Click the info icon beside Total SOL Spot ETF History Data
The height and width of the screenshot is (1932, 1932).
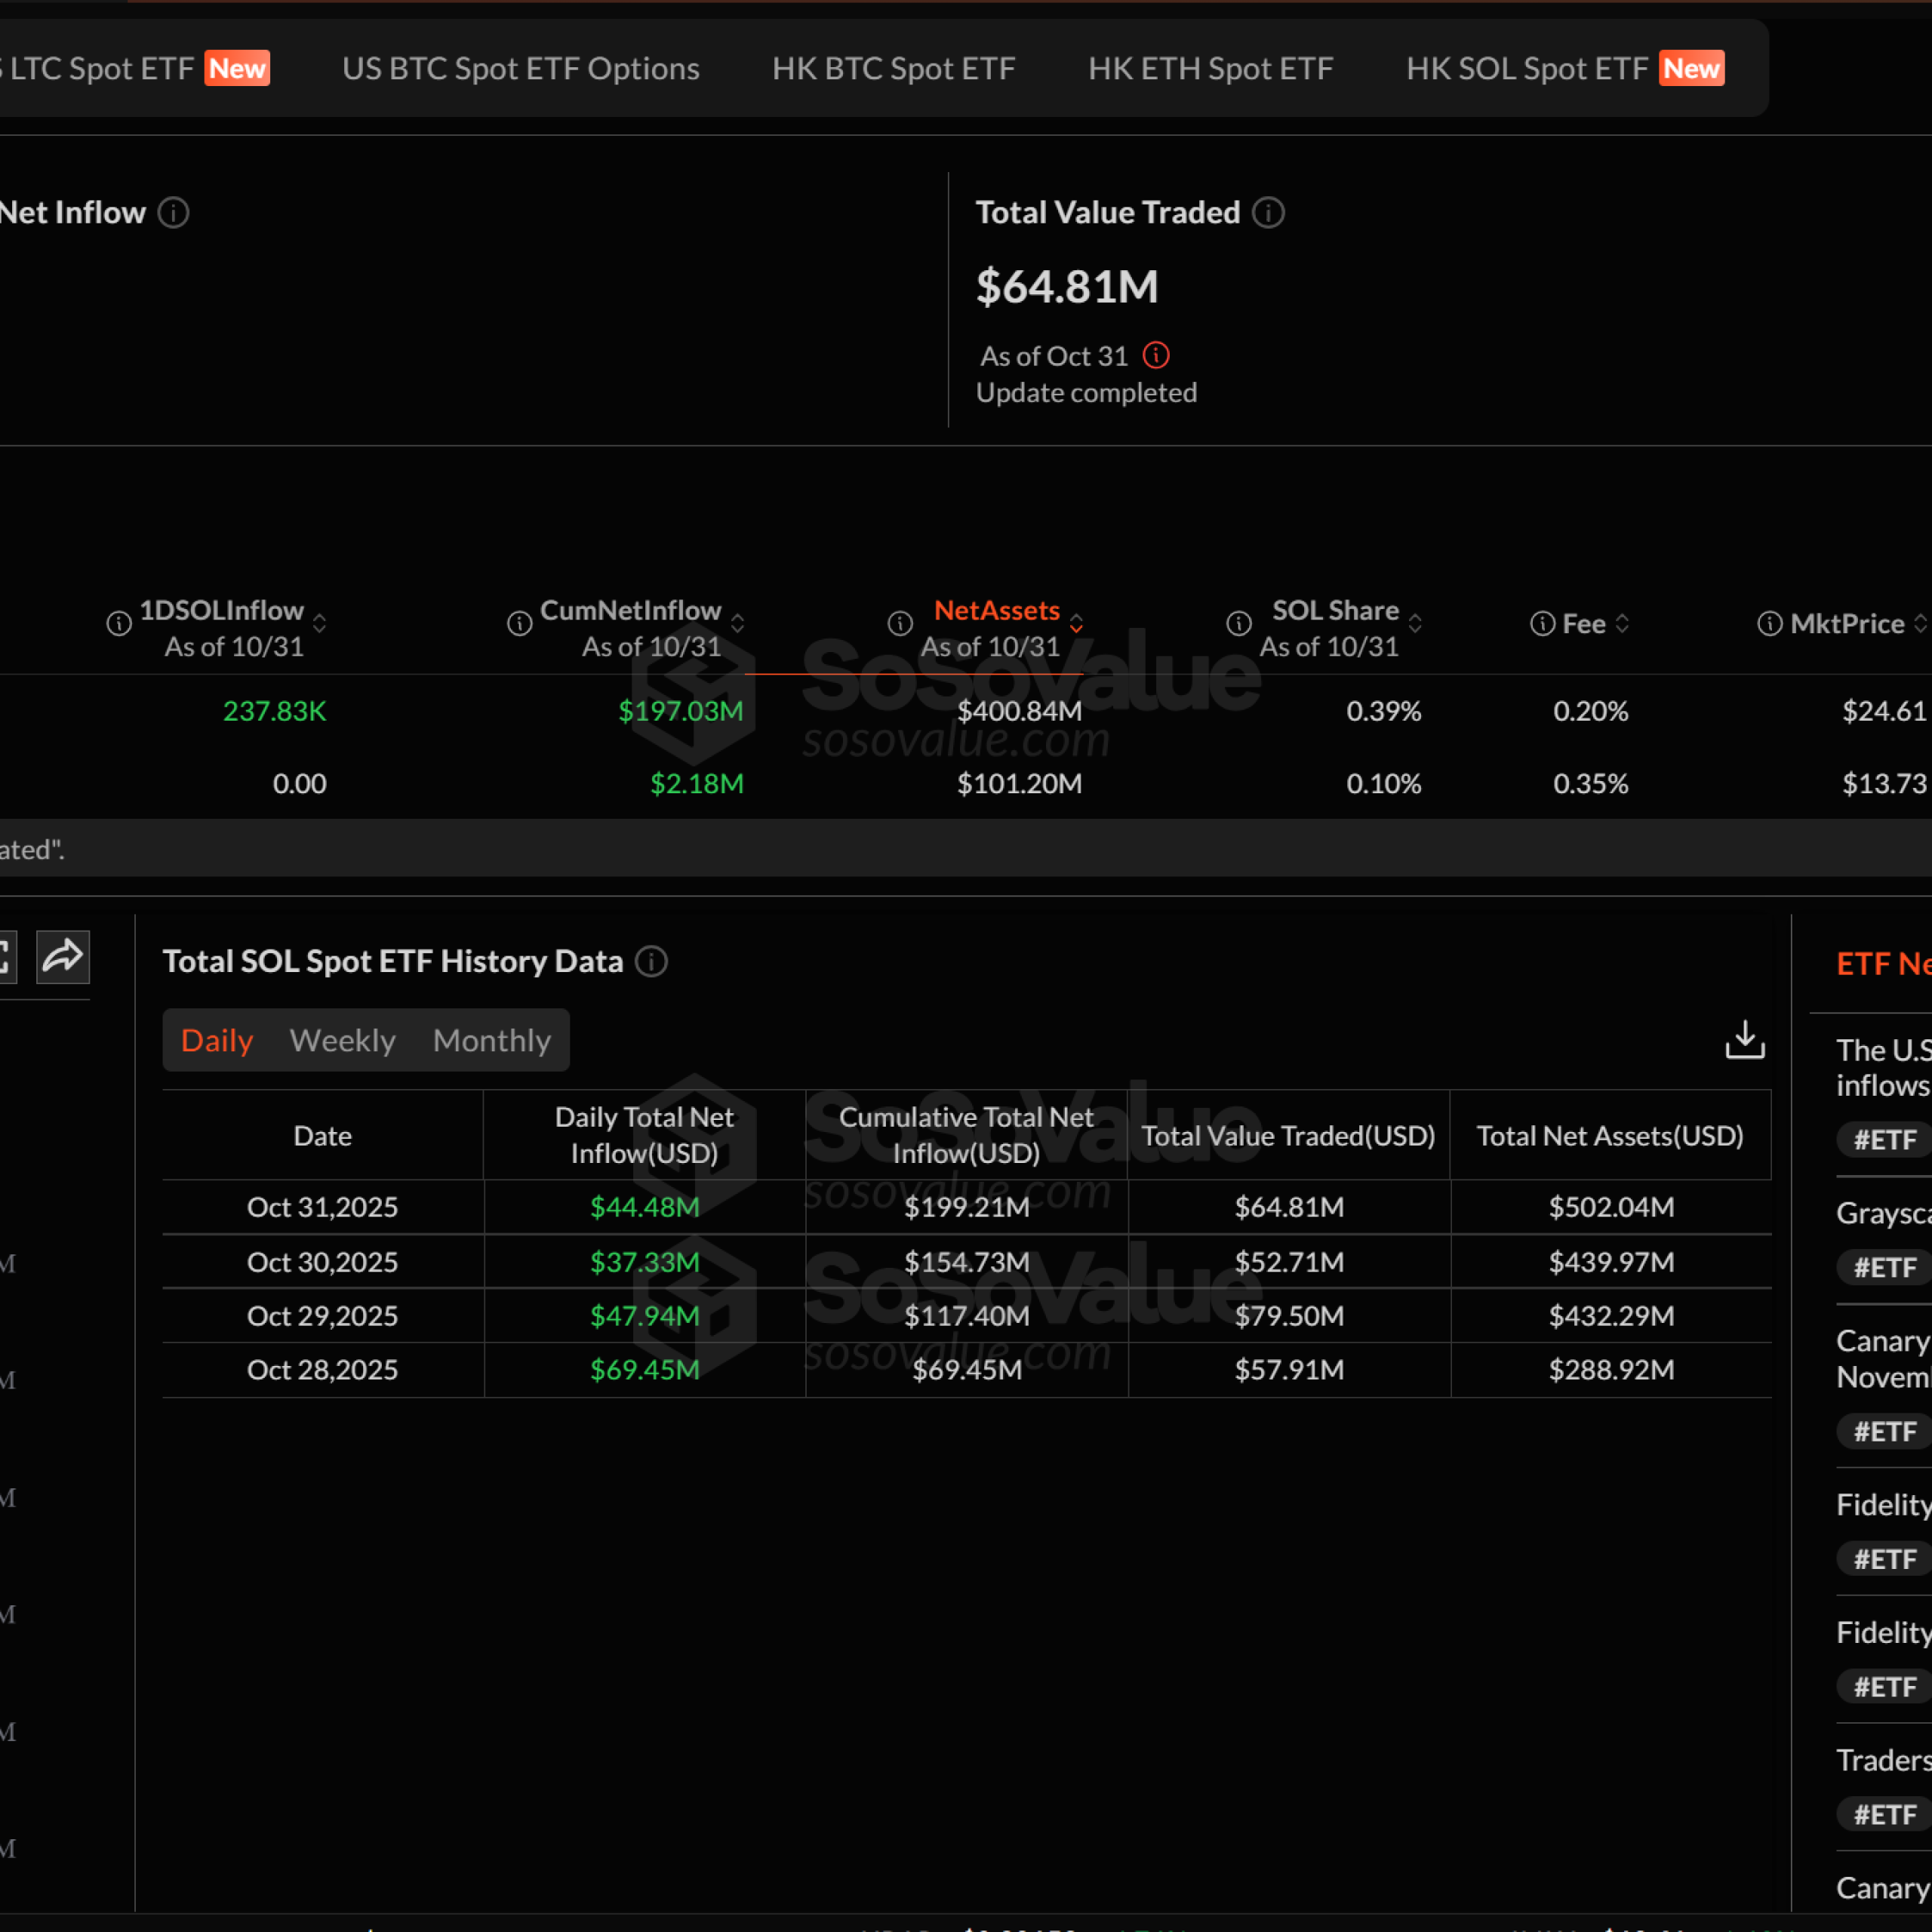652,962
